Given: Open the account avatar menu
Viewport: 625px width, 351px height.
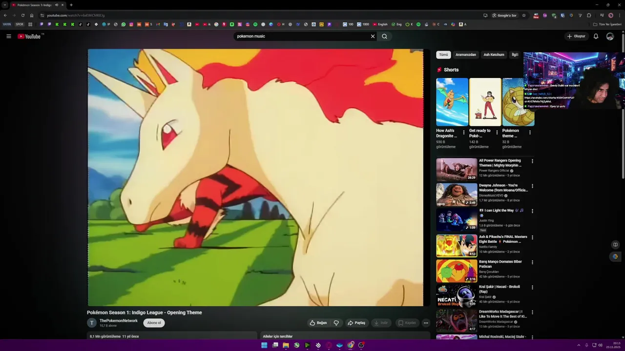Looking at the screenshot, I should click(610, 36).
